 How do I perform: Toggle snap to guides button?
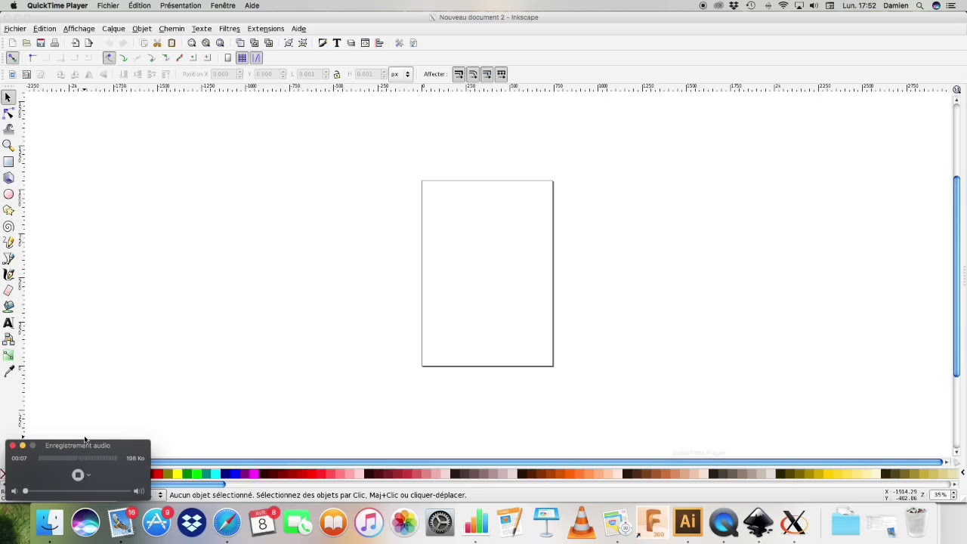tap(256, 58)
